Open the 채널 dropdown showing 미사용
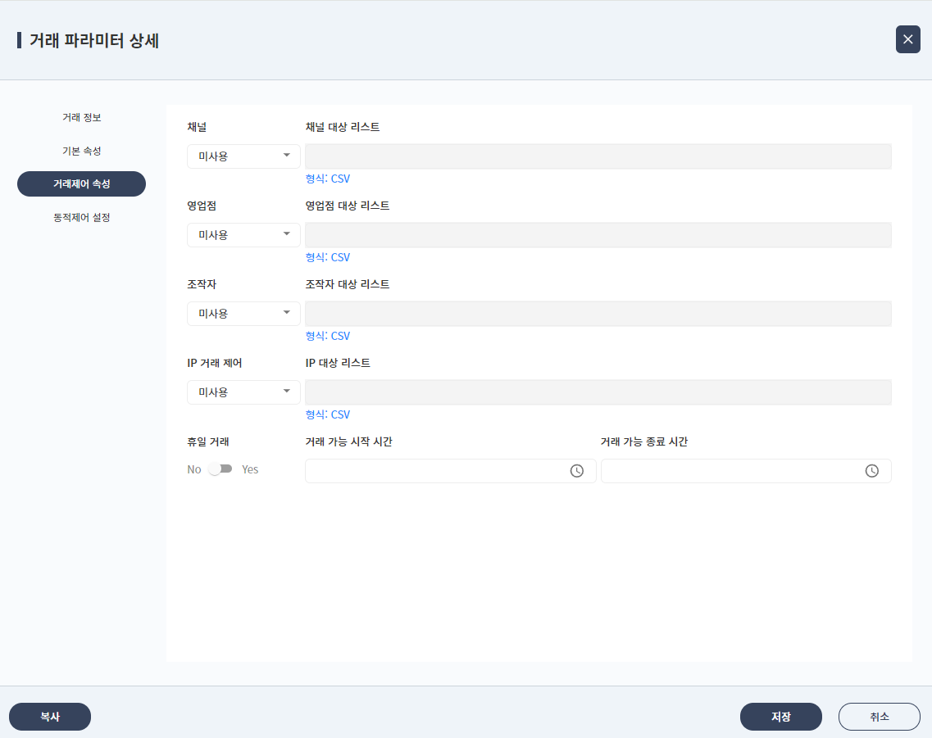 [x=243, y=156]
